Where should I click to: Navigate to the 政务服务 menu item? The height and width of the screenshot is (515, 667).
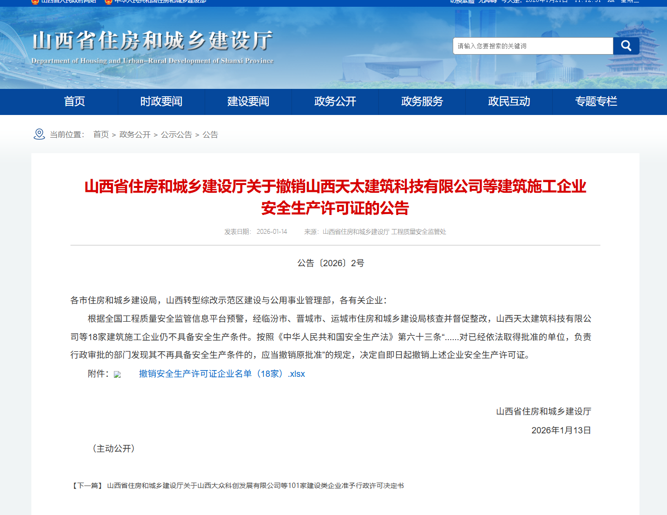tap(422, 101)
